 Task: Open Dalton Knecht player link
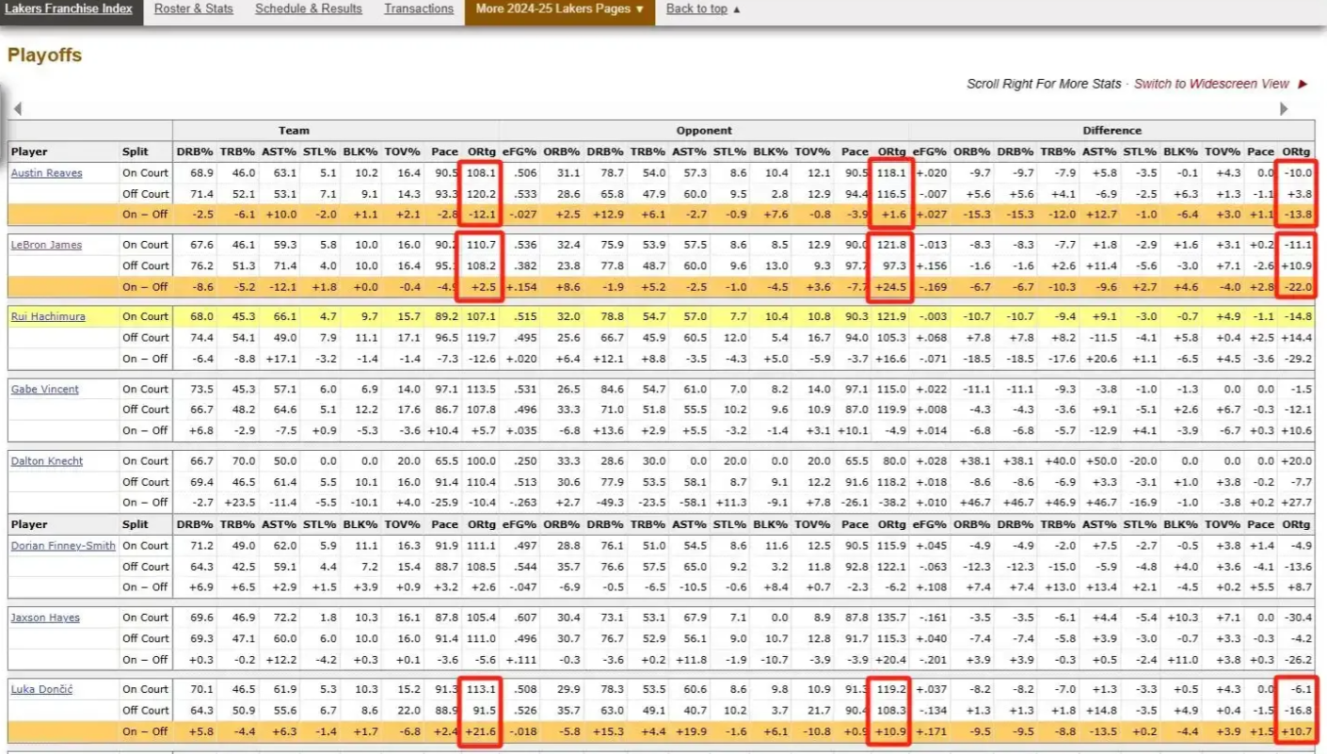[x=46, y=461]
